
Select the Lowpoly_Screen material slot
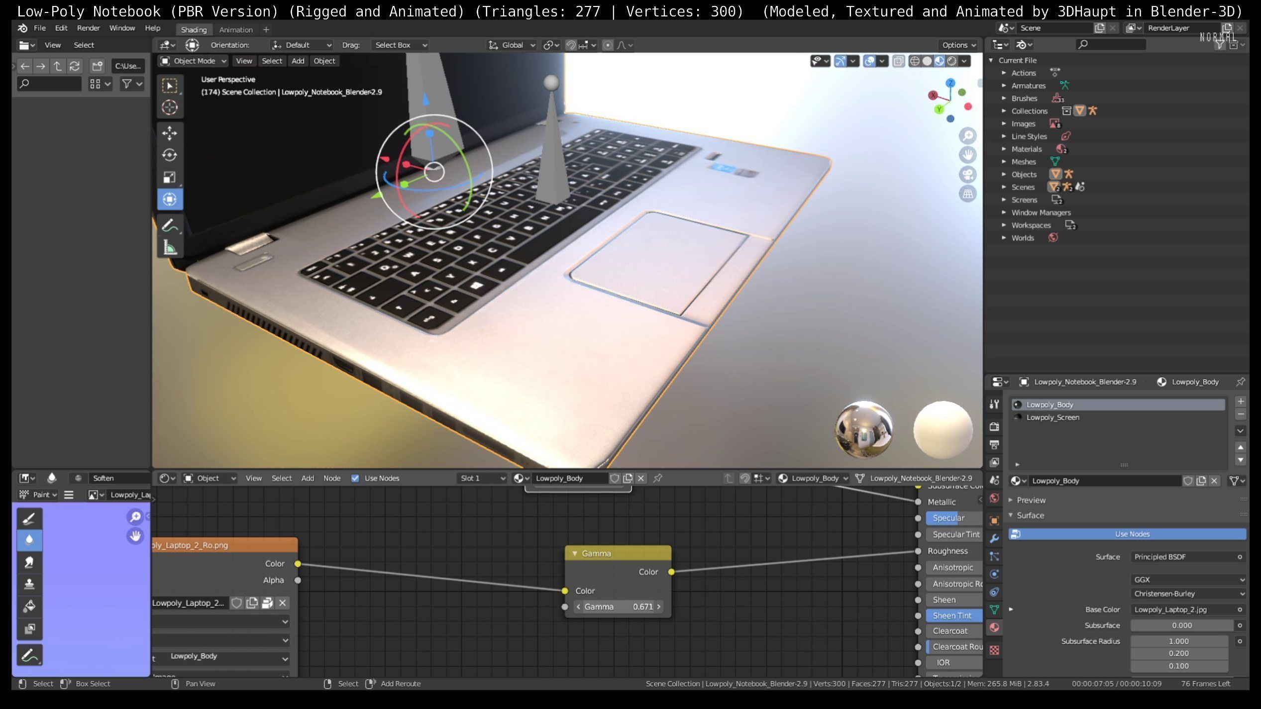[1052, 417]
